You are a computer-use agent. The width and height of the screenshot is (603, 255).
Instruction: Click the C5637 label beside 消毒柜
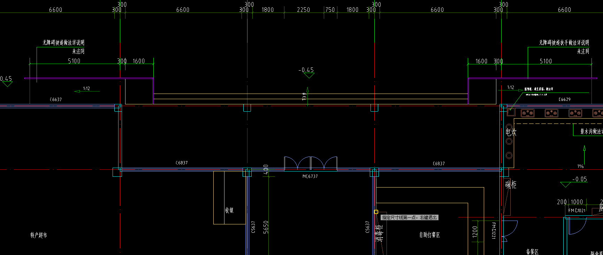click(367, 227)
